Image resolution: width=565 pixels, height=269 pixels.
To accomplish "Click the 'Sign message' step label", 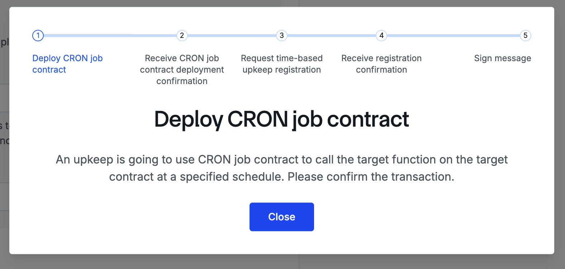I will pos(502,58).
